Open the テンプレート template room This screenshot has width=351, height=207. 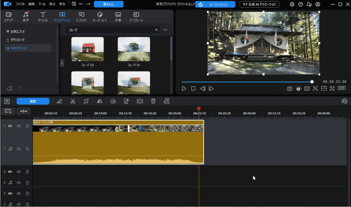136,17
